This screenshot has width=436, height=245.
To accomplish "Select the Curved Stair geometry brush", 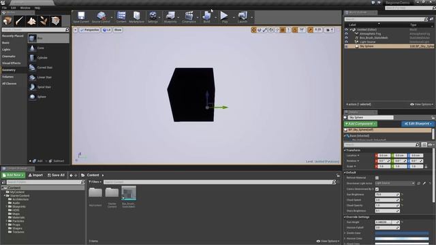I will pyautogui.click(x=48, y=67).
